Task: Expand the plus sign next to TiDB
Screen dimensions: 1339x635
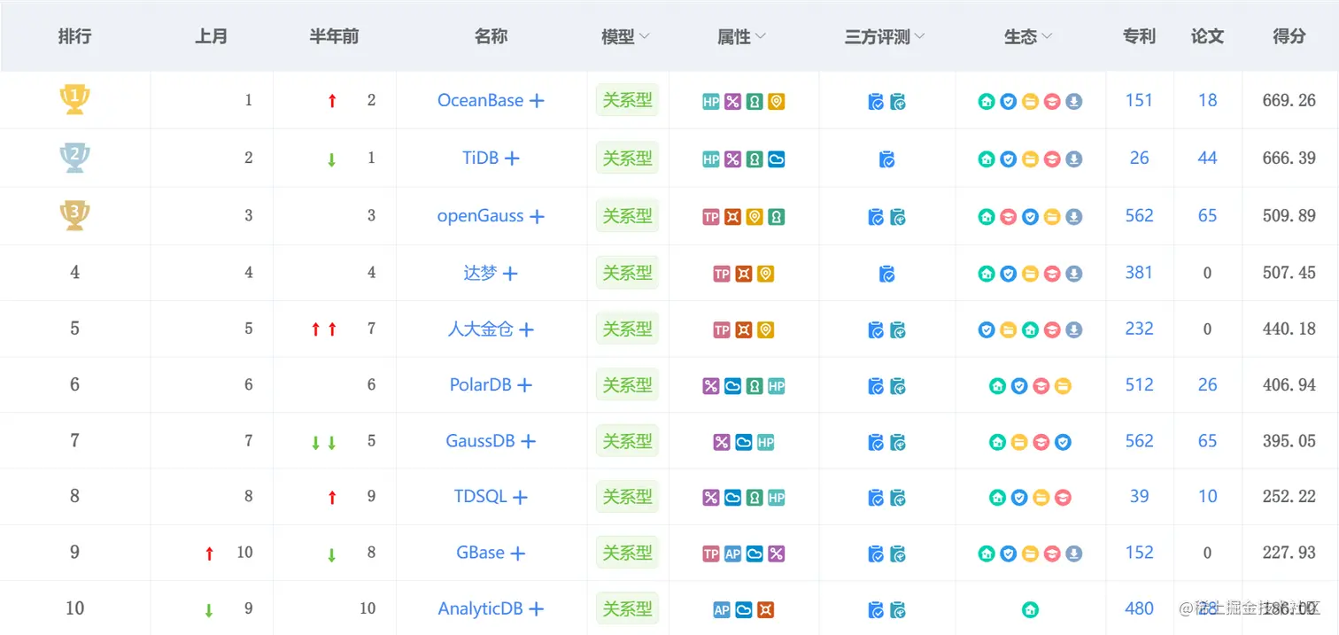Action: (512, 159)
